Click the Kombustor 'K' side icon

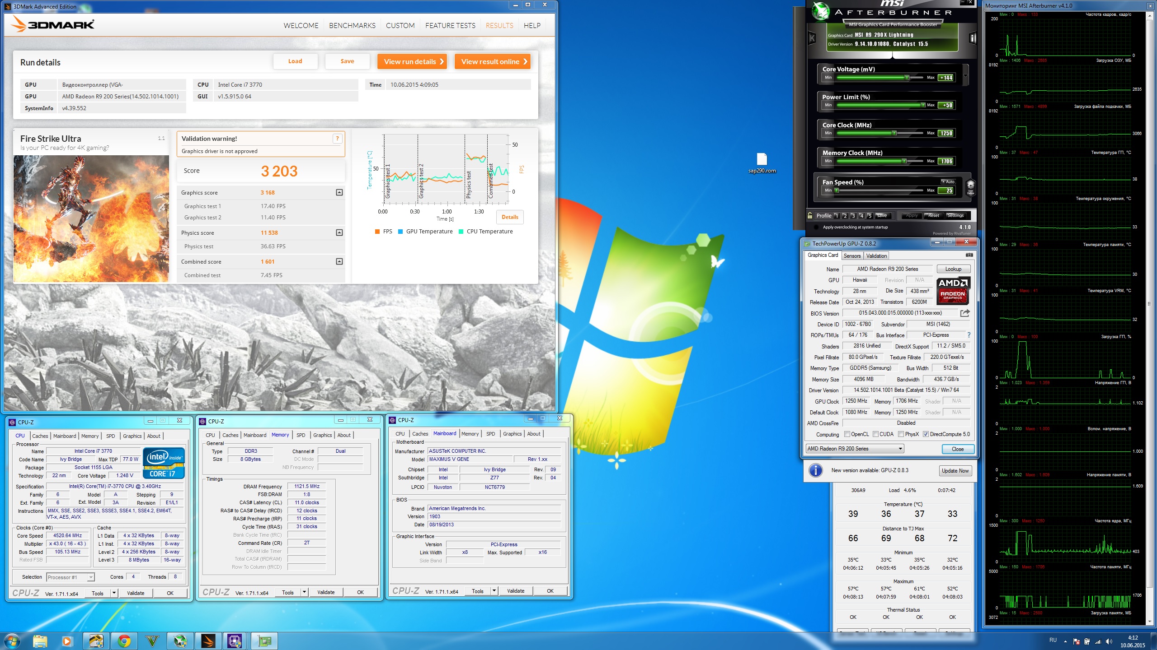[812, 38]
